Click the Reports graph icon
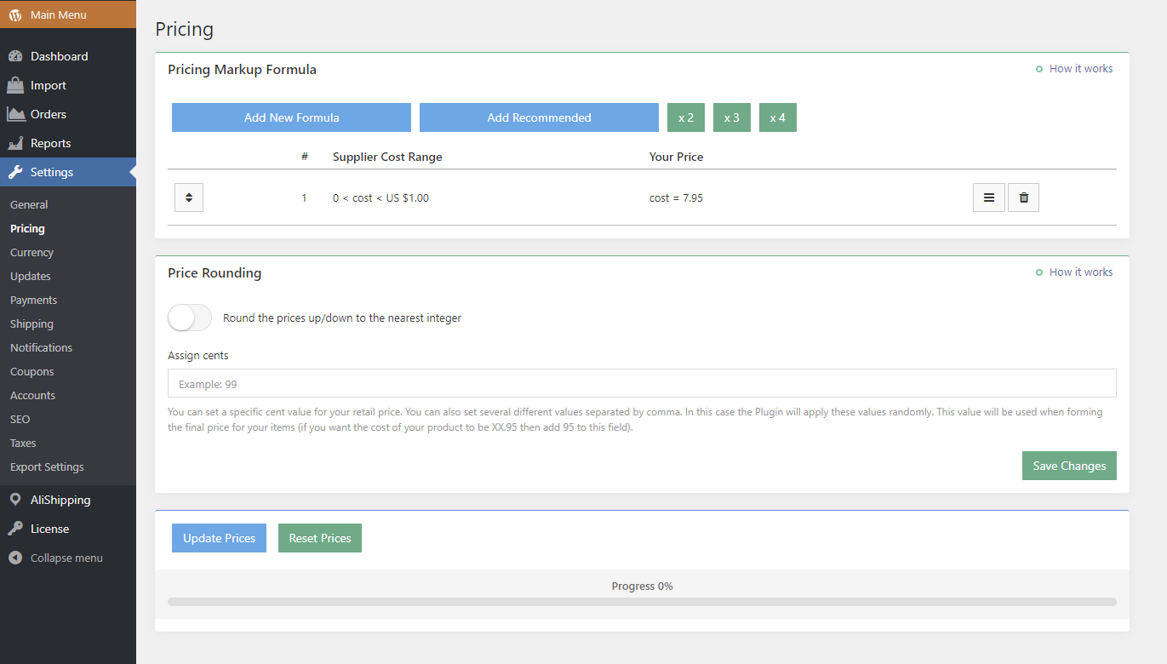This screenshot has width=1167, height=664. [x=15, y=143]
